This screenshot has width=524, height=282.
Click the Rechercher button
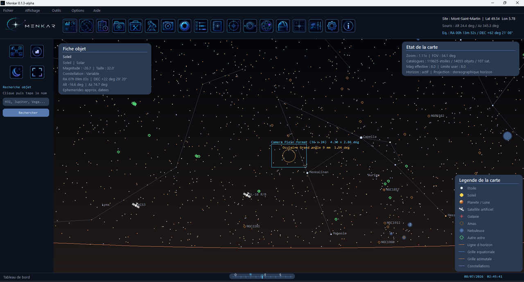(x=26, y=113)
